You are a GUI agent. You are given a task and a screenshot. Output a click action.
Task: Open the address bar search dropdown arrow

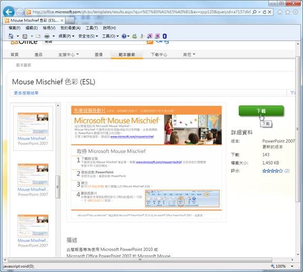click(x=259, y=12)
